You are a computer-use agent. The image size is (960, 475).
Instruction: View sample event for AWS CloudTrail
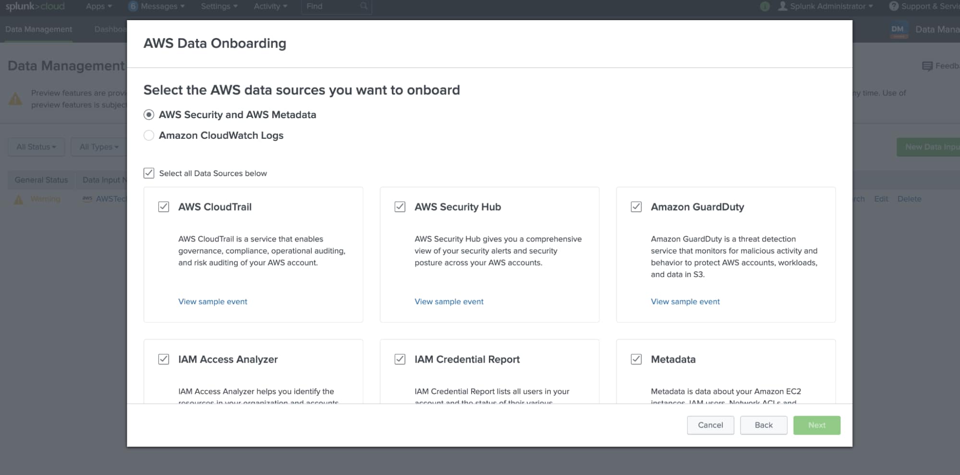pyautogui.click(x=213, y=302)
